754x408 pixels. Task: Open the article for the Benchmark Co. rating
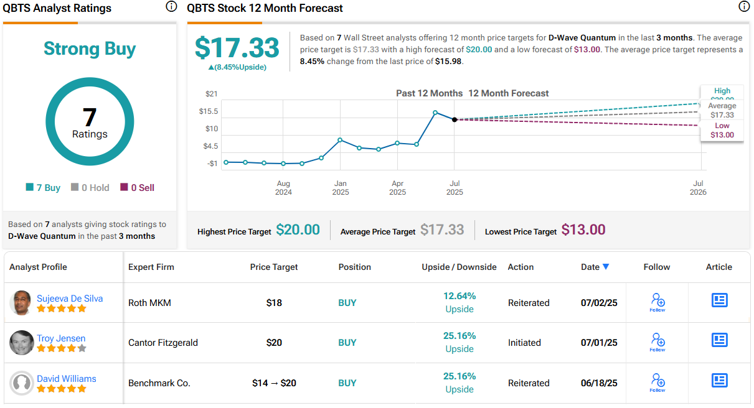click(x=719, y=380)
